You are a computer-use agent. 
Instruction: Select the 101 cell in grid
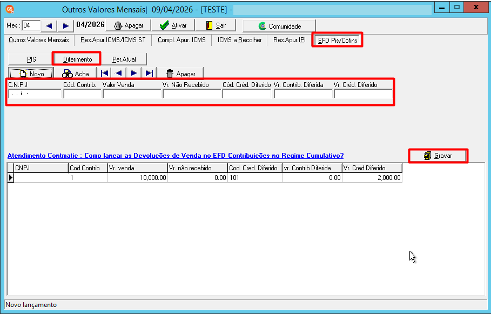[255, 178]
